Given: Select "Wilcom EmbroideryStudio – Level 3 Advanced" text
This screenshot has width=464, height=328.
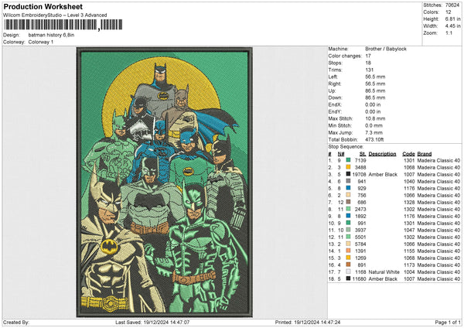Looking at the screenshot, I should [x=55, y=15].
